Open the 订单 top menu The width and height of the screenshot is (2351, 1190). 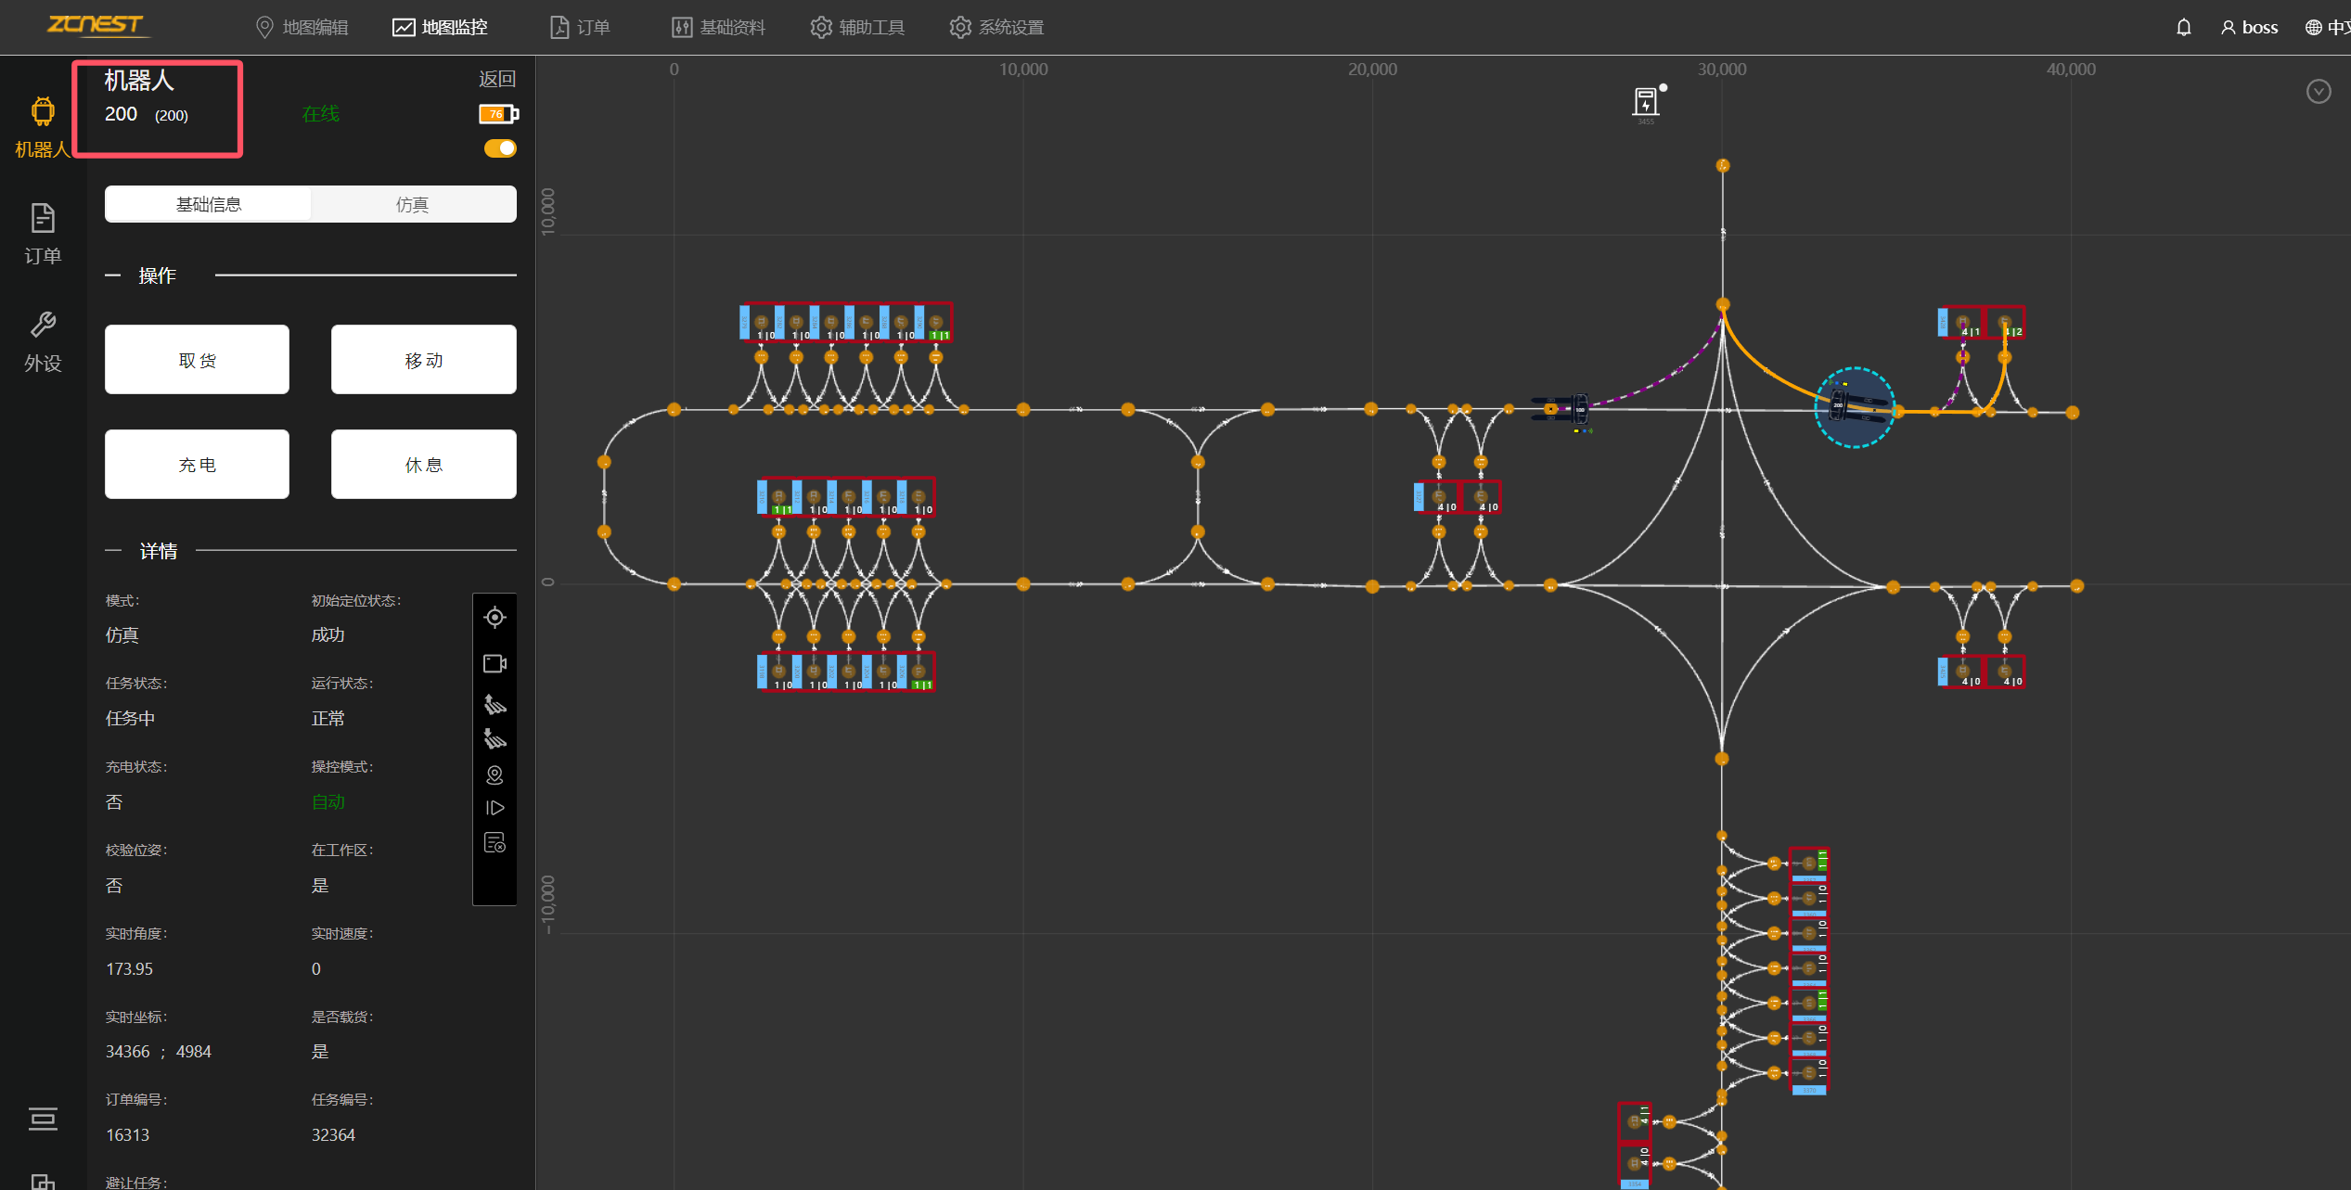(580, 28)
